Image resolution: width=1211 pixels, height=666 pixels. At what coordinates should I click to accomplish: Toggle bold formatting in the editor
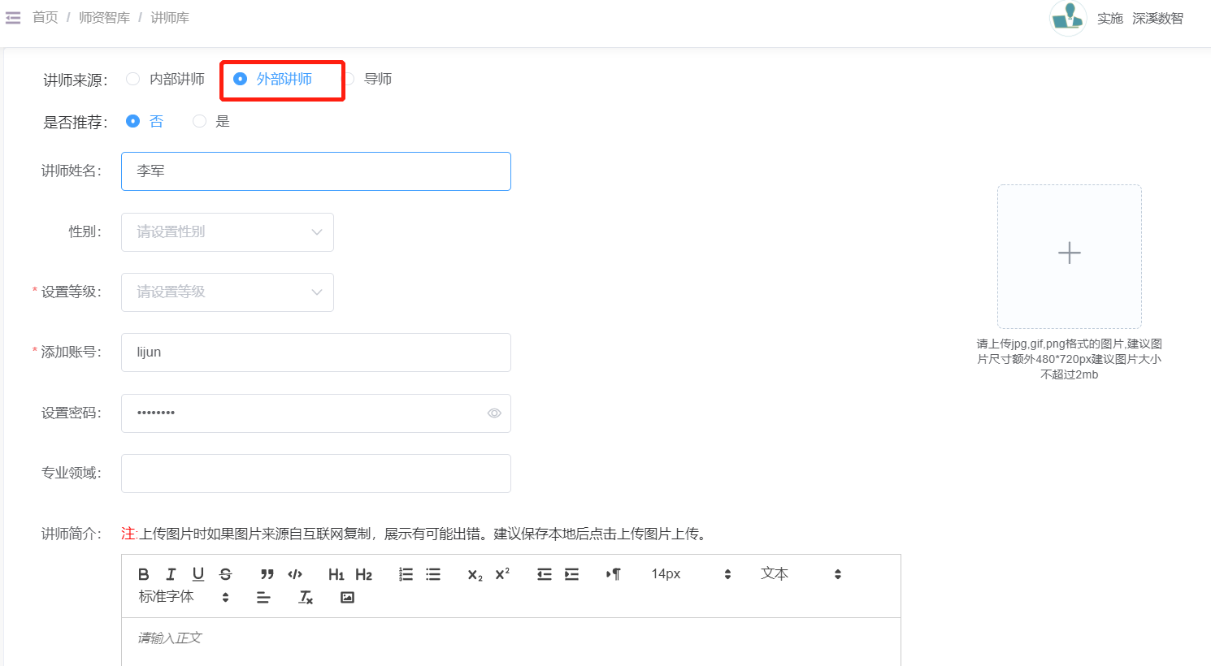point(144,574)
